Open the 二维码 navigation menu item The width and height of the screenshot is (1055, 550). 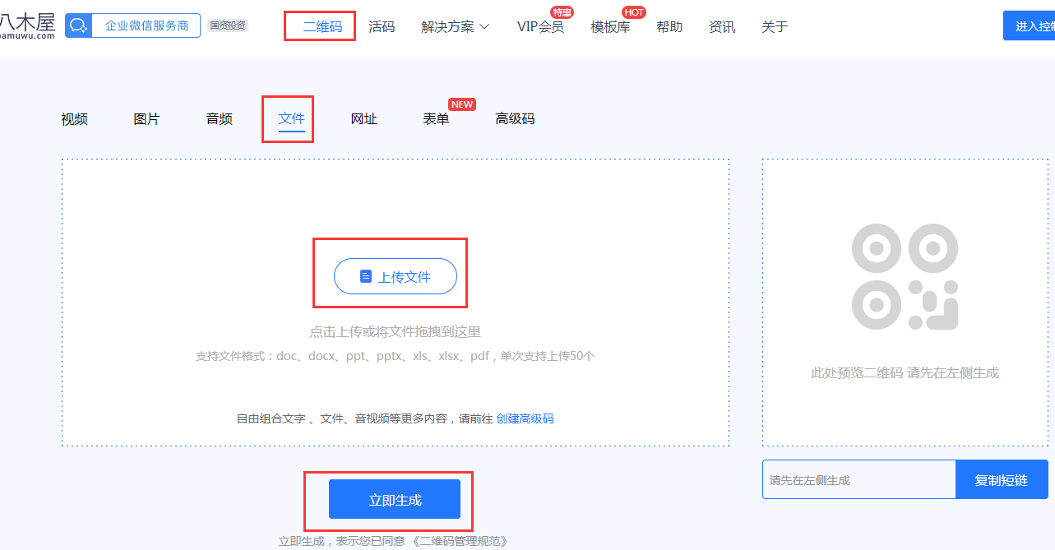pos(322,27)
